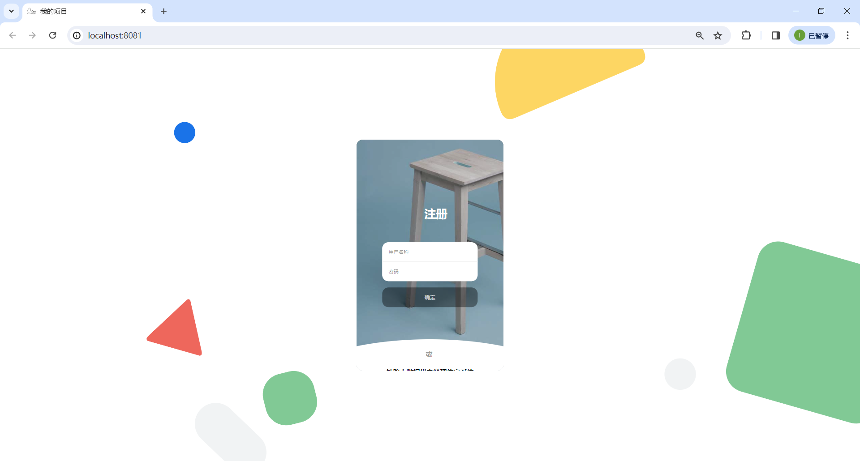Image resolution: width=860 pixels, height=461 pixels.
Task: Open a new tab with the plus button
Action: 164,11
